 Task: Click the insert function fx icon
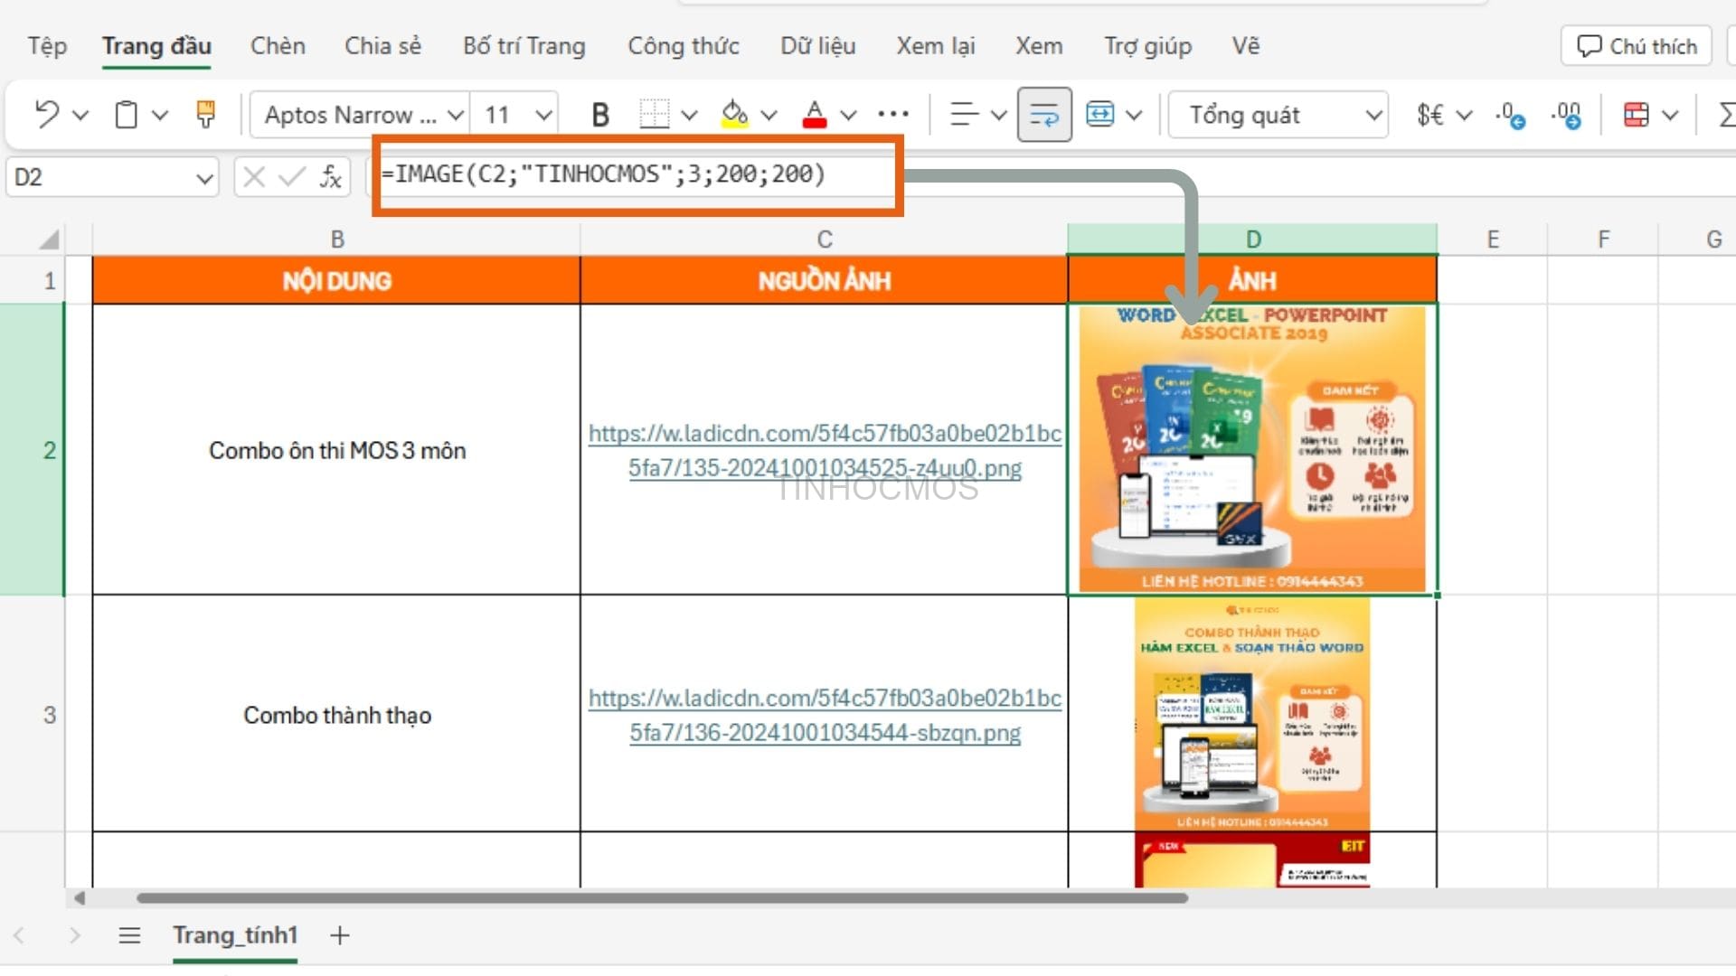pos(331,176)
